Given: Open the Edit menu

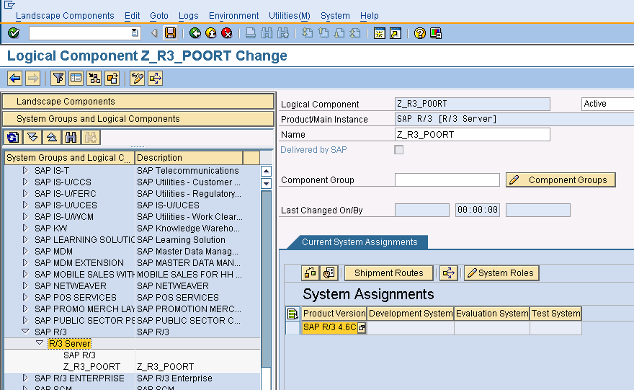Looking at the screenshot, I should (132, 16).
